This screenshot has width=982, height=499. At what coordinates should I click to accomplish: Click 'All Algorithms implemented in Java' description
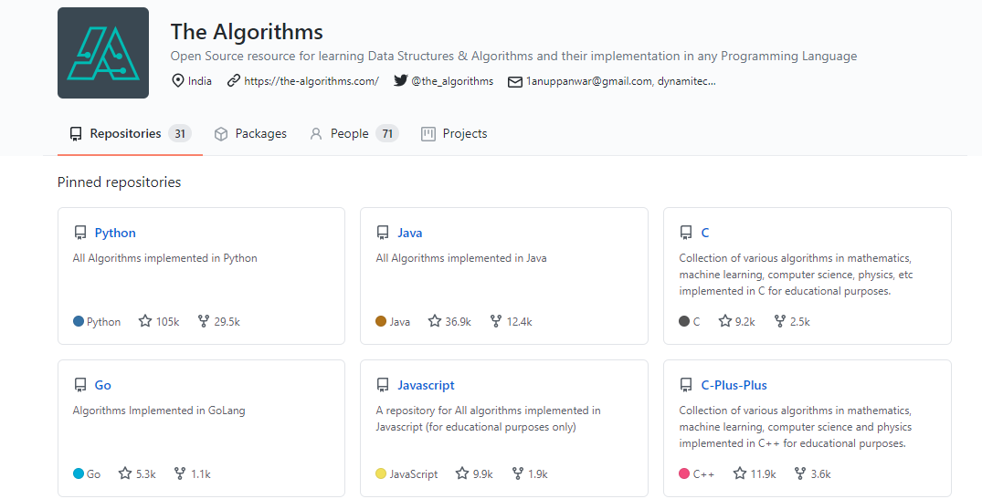click(x=461, y=258)
